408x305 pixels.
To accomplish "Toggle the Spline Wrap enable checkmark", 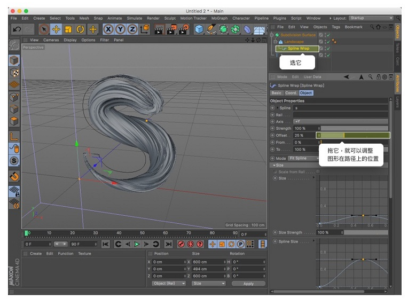I will [x=328, y=49].
